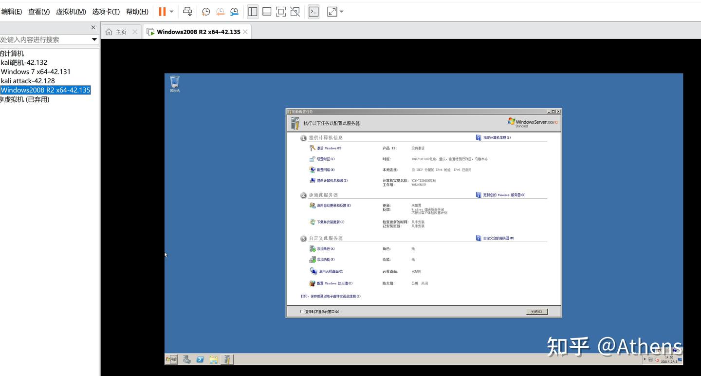Open 更新您的 Windows 服务器 help link
Screen dimensions: 701x376
pyautogui.click(x=504, y=195)
